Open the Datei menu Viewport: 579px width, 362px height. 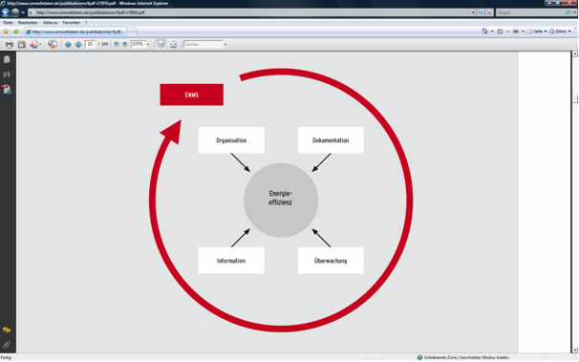(x=8, y=23)
